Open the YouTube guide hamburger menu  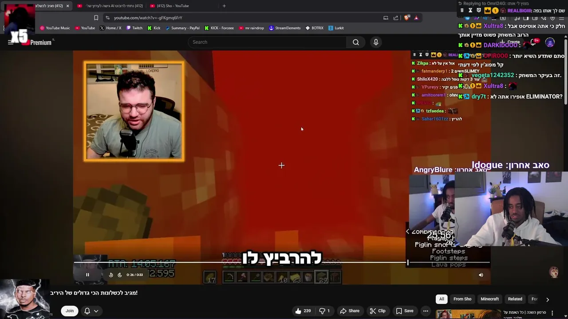point(11,42)
